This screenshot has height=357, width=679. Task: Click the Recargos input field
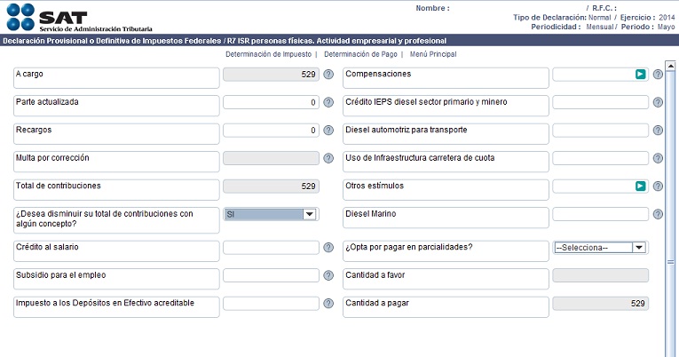coord(271,130)
